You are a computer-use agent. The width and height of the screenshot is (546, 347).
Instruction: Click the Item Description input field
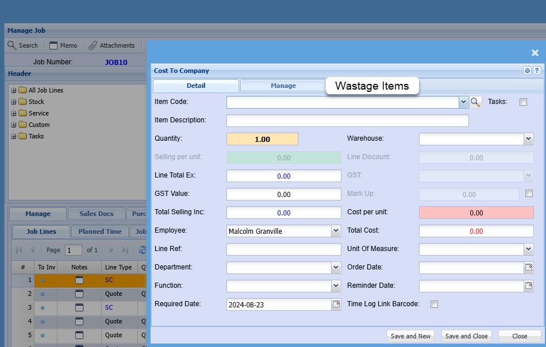[347, 121]
